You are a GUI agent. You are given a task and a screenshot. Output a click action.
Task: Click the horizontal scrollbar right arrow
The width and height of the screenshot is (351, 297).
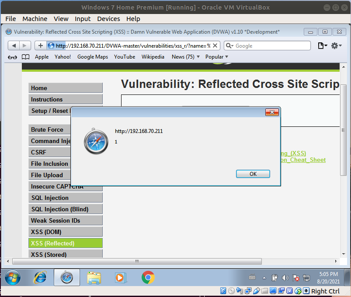(336, 261)
